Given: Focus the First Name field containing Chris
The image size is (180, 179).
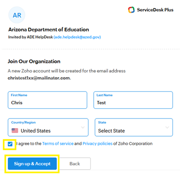Looking at the screenshot, I should pos(47,100).
